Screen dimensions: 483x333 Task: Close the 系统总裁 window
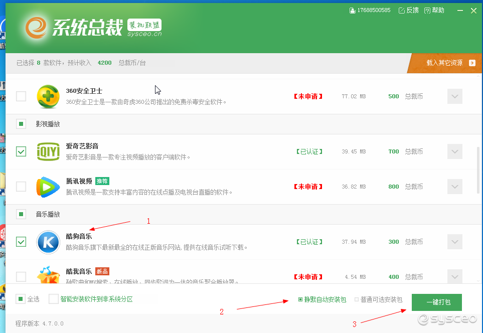[x=474, y=11]
